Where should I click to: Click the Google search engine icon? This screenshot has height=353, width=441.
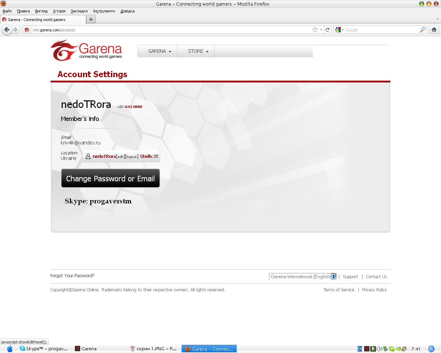(x=338, y=30)
